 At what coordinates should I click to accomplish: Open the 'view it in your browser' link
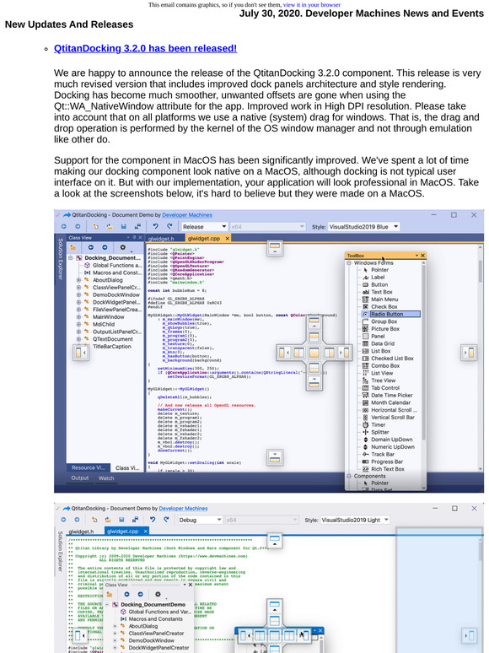[x=312, y=5]
